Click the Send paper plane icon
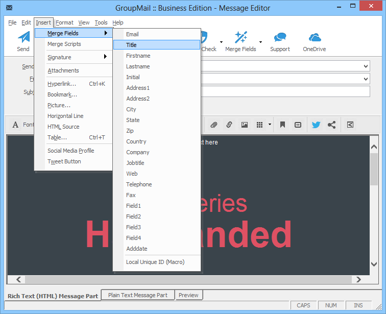Screen dimensions: 386x314 (23, 37)
